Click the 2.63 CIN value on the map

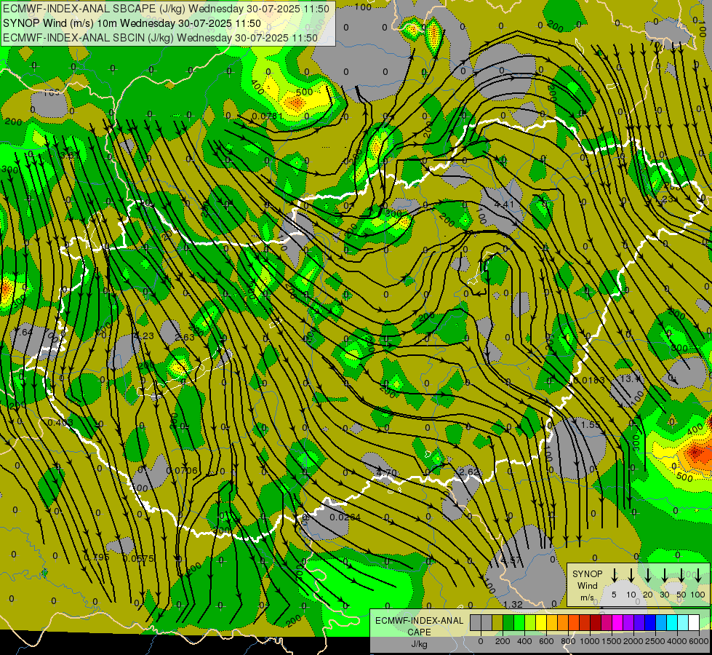pos(184,337)
